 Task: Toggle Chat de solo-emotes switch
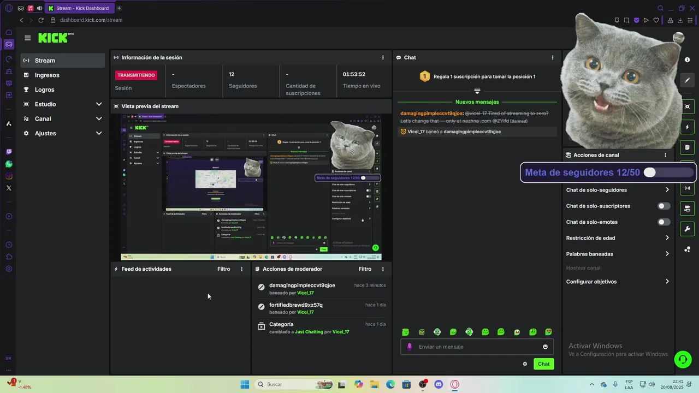pos(664,222)
